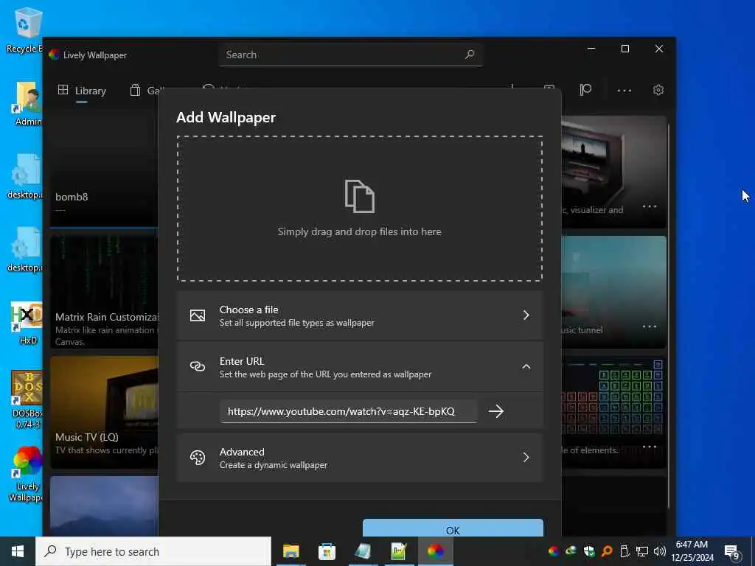Click the USB safely remove tray icon

click(x=624, y=551)
